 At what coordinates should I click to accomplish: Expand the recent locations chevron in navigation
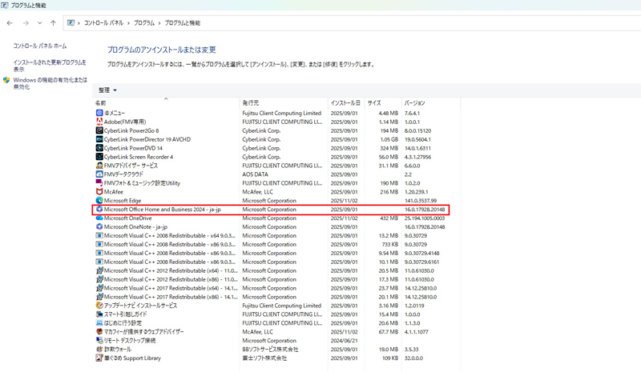point(39,23)
